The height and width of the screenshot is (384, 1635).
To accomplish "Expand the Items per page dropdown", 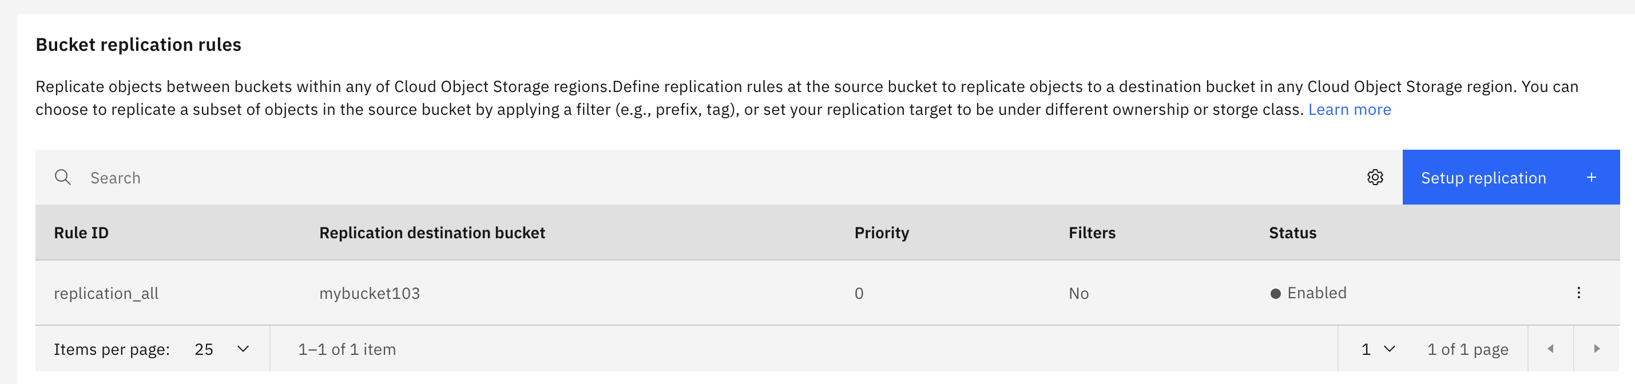I will click(221, 349).
